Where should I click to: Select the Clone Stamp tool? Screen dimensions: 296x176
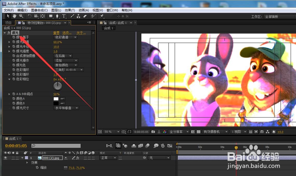coord(78,16)
